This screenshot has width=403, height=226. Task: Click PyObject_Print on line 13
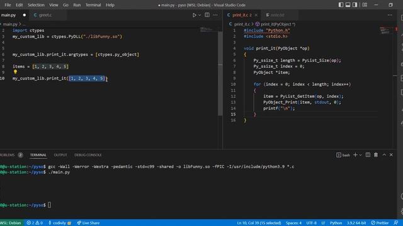280,102
